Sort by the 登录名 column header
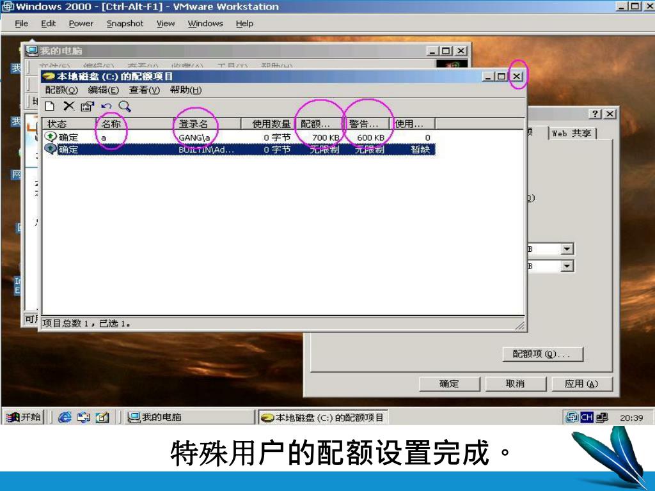The width and height of the screenshot is (655, 491). (x=207, y=123)
